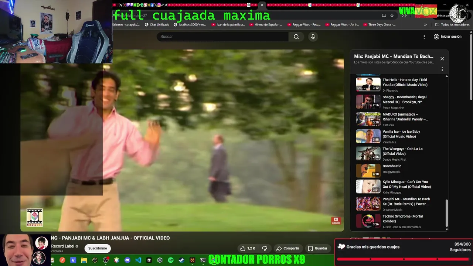Open localhost:3000 bookmark

coord(190,25)
